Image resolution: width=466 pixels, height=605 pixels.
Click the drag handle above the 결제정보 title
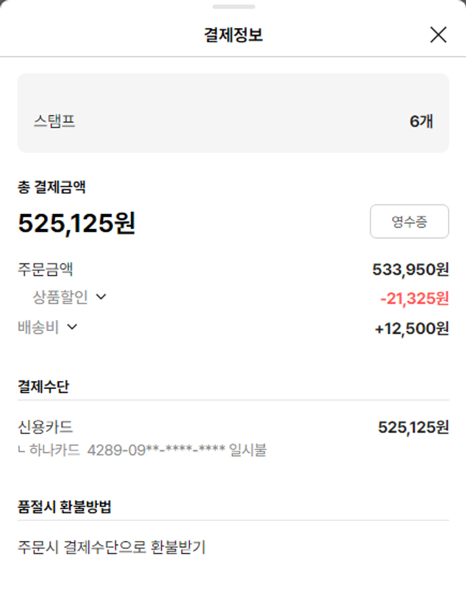click(233, 7)
